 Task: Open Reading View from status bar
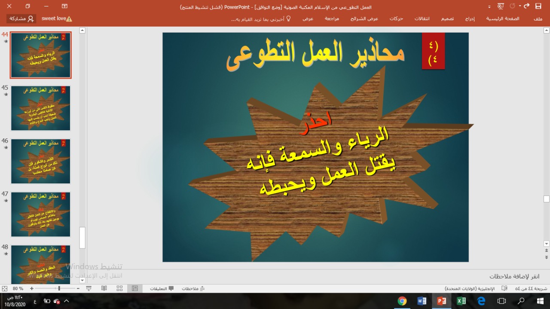point(104,288)
